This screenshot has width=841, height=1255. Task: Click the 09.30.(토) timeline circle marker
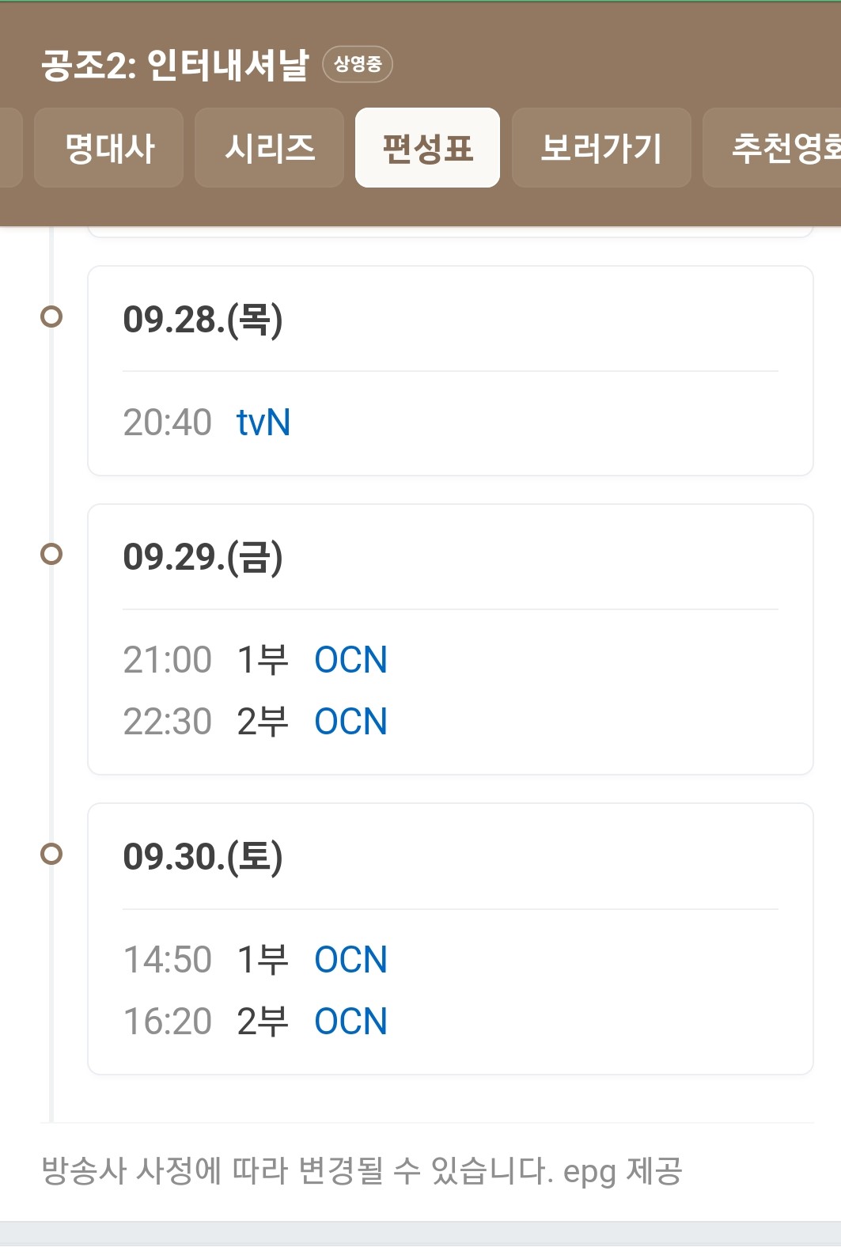pos(51,854)
